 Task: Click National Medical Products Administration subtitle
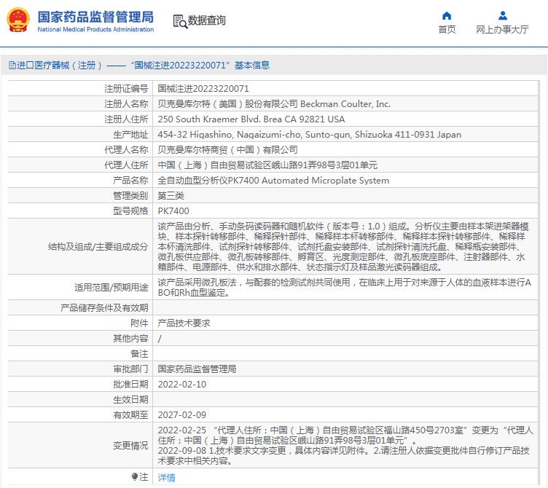pyautogui.click(x=95, y=29)
